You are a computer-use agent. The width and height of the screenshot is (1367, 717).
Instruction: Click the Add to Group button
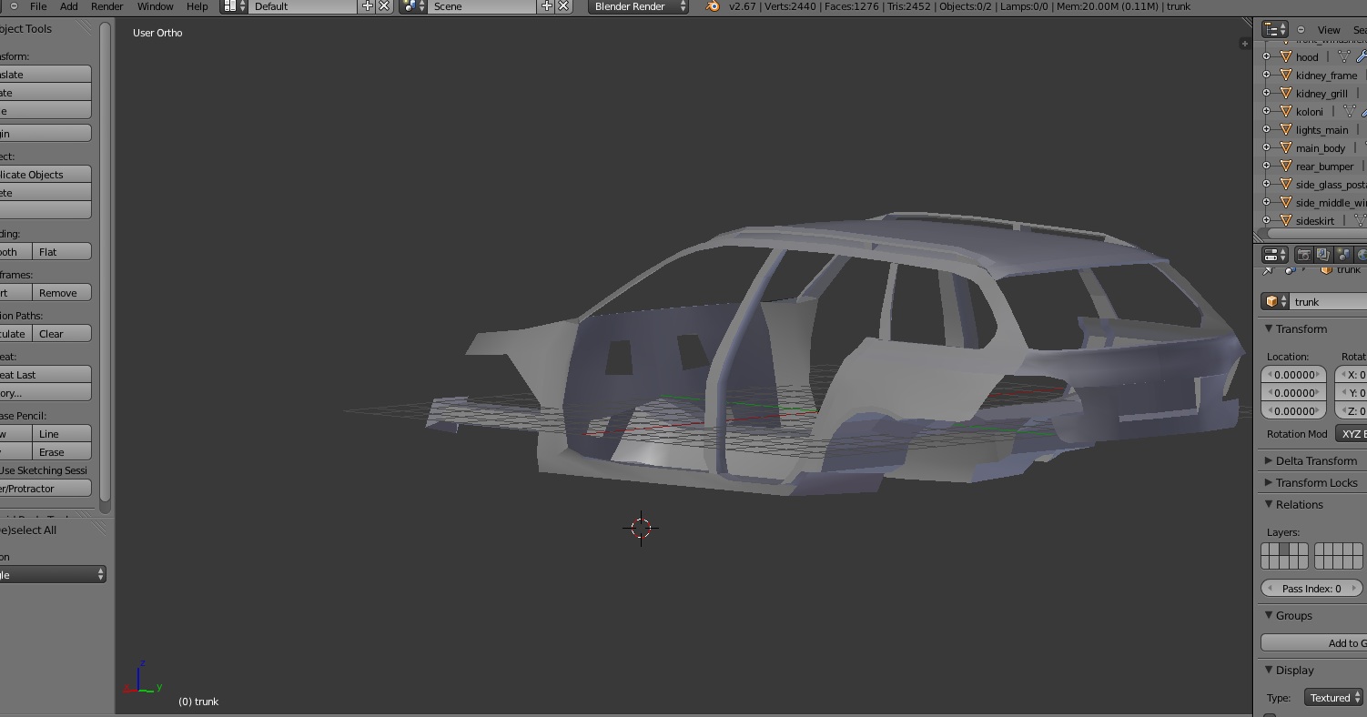1314,642
